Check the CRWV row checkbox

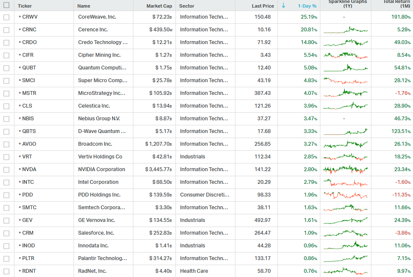tap(6, 17)
